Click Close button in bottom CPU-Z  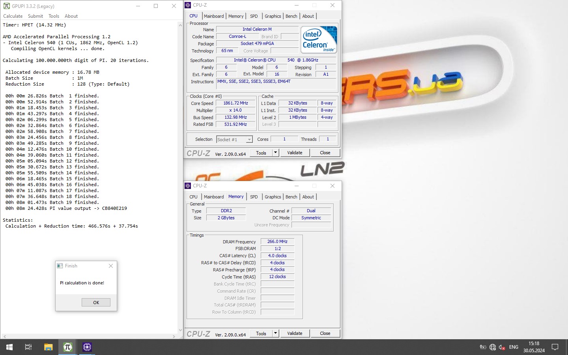tap(325, 333)
